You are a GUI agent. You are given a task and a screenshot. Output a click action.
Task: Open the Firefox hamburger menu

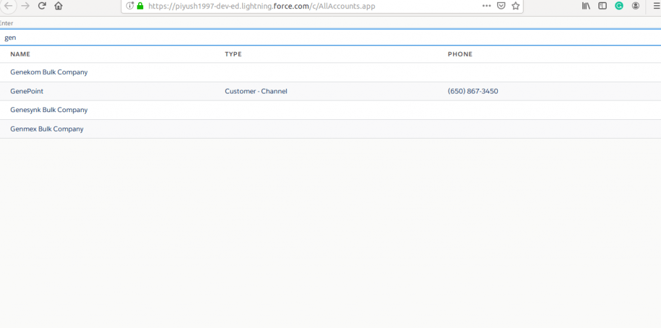coord(655,6)
